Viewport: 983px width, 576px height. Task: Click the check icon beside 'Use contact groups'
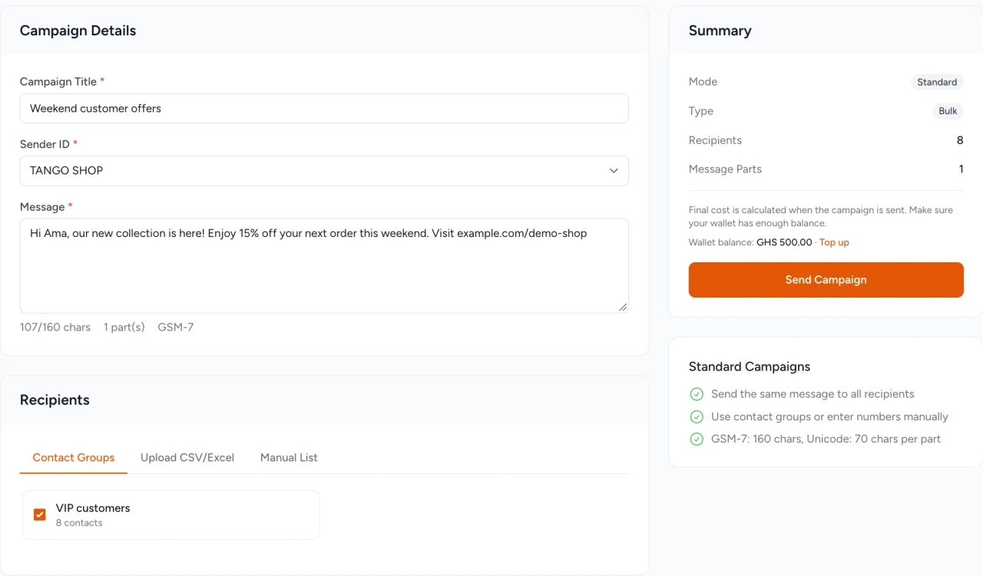(x=697, y=417)
